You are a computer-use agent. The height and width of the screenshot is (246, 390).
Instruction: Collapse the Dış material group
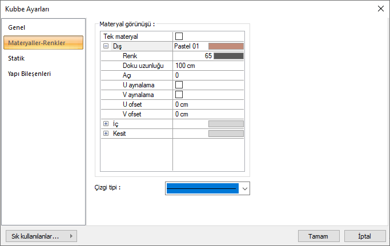click(x=106, y=46)
